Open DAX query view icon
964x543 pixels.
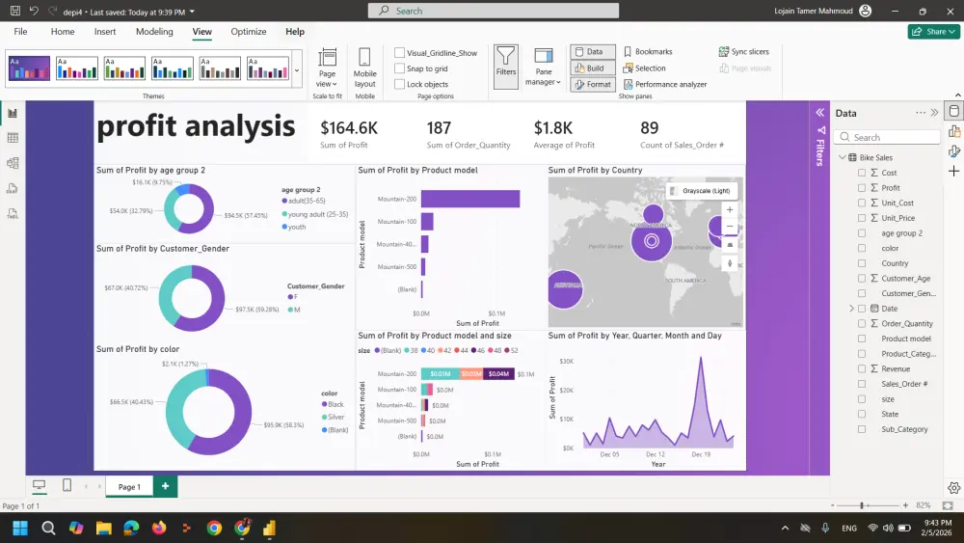click(13, 188)
